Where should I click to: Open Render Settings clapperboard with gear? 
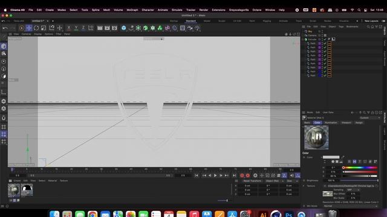pyautogui.click(x=114, y=28)
